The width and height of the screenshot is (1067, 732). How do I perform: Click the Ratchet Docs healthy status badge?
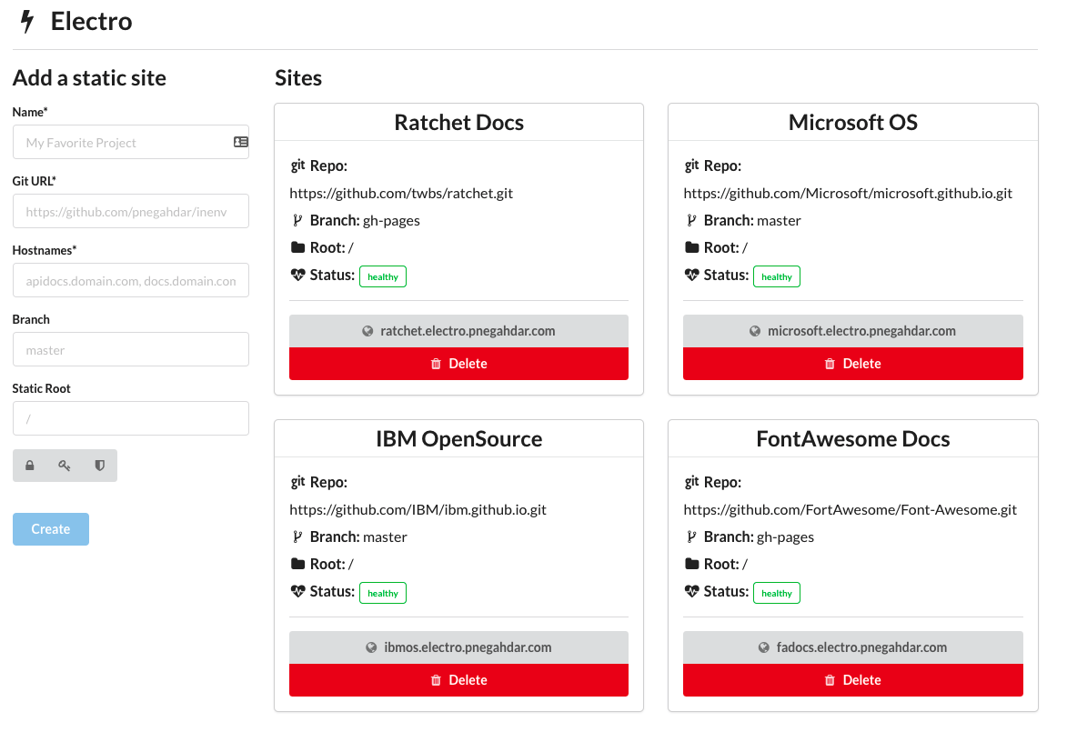click(382, 276)
